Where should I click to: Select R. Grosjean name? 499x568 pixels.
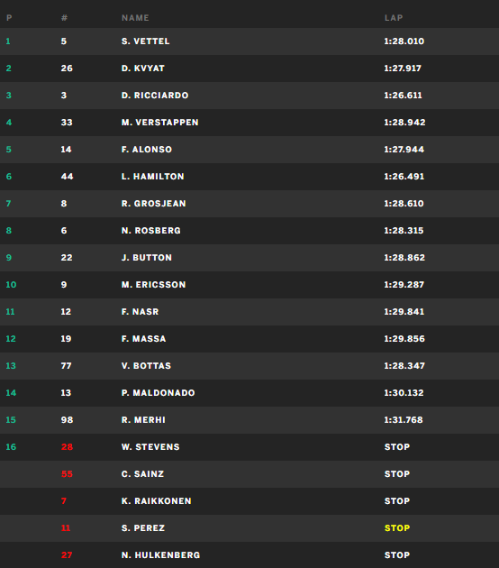coord(153,204)
